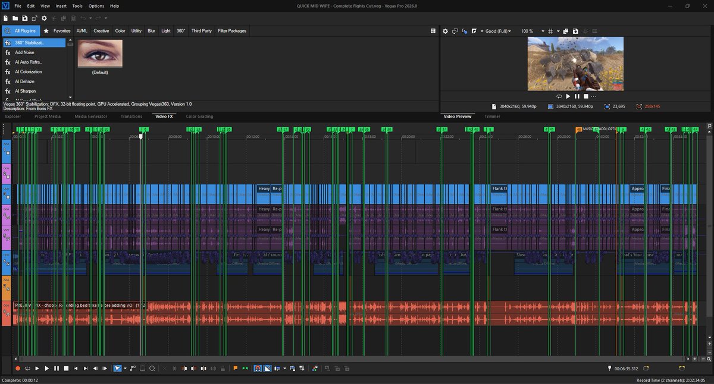Click Play From Start in timeline transport

pyautogui.click(x=37, y=369)
